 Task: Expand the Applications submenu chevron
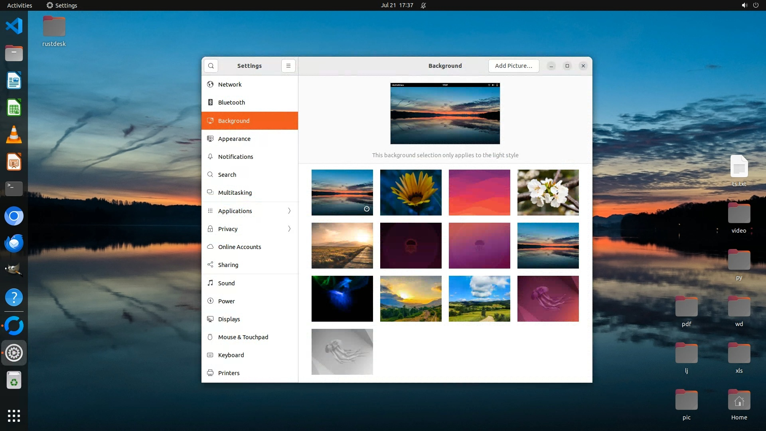point(289,211)
